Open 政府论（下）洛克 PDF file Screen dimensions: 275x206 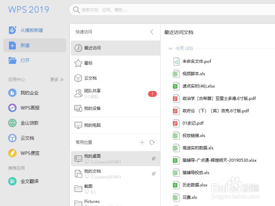coord(211,111)
